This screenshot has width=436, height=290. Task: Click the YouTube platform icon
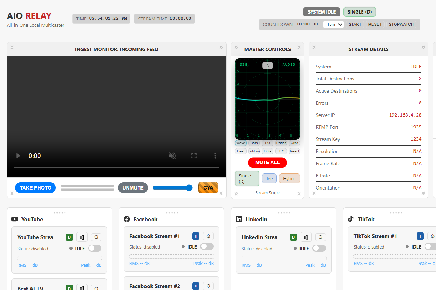pyautogui.click(x=14, y=219)
